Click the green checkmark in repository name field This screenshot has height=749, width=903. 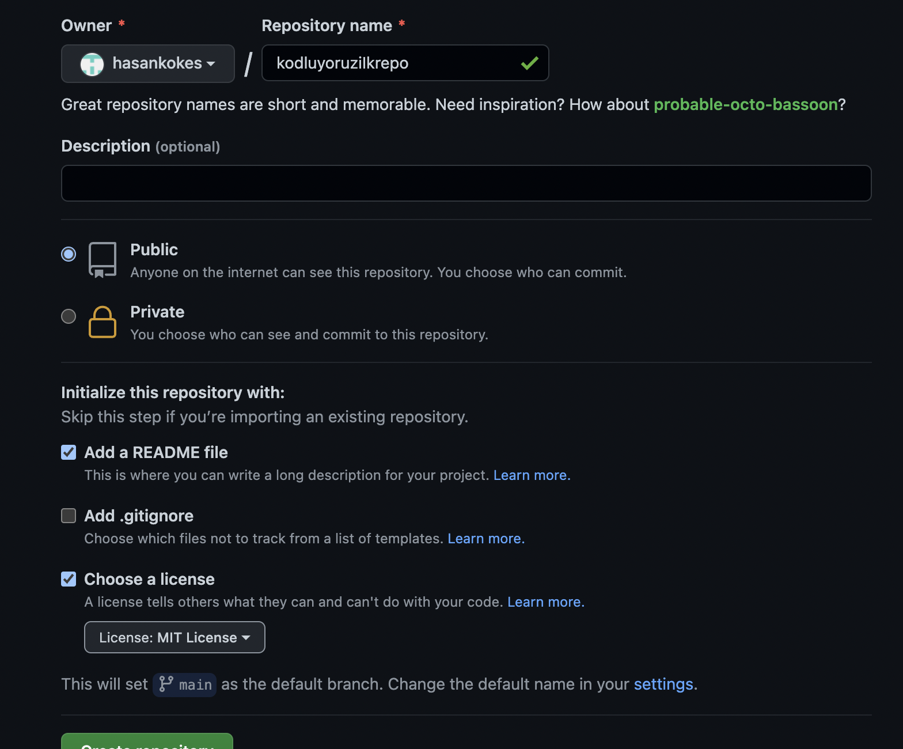[x=530, y=63]
